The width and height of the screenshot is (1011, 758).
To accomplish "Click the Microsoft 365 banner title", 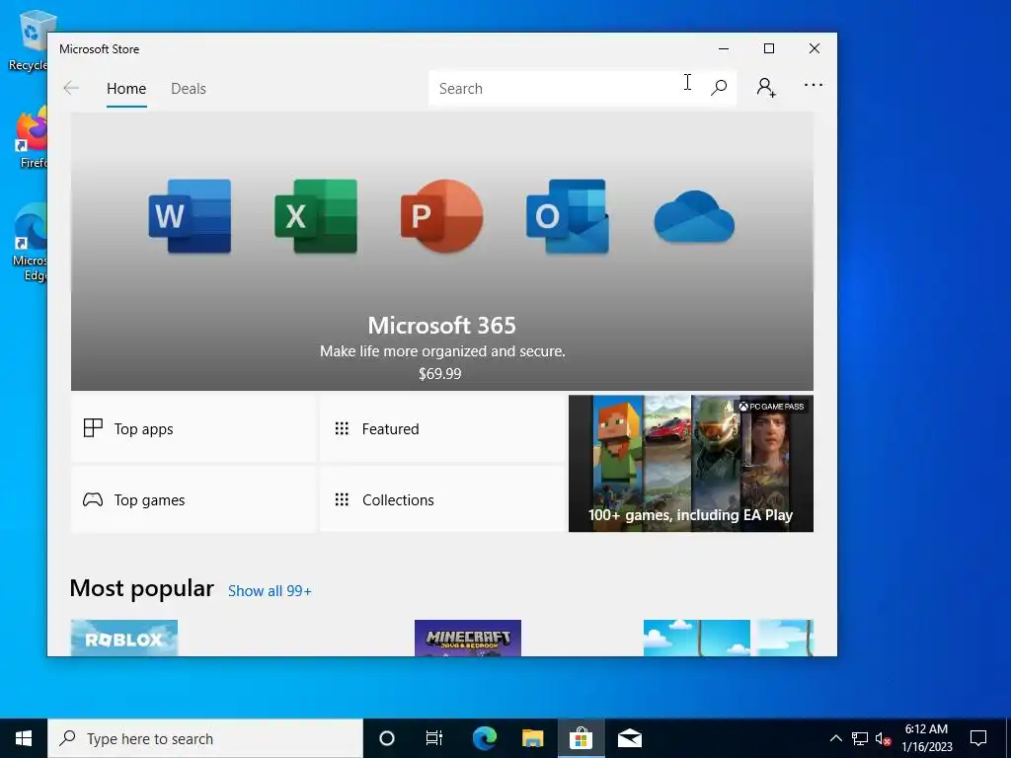I will [441, 326].
